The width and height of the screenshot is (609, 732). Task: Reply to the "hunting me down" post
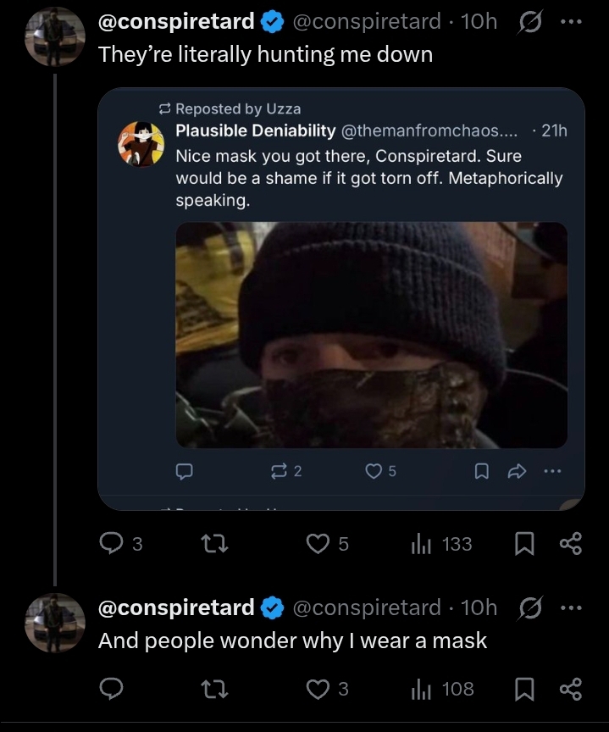(x=113, y=543)
